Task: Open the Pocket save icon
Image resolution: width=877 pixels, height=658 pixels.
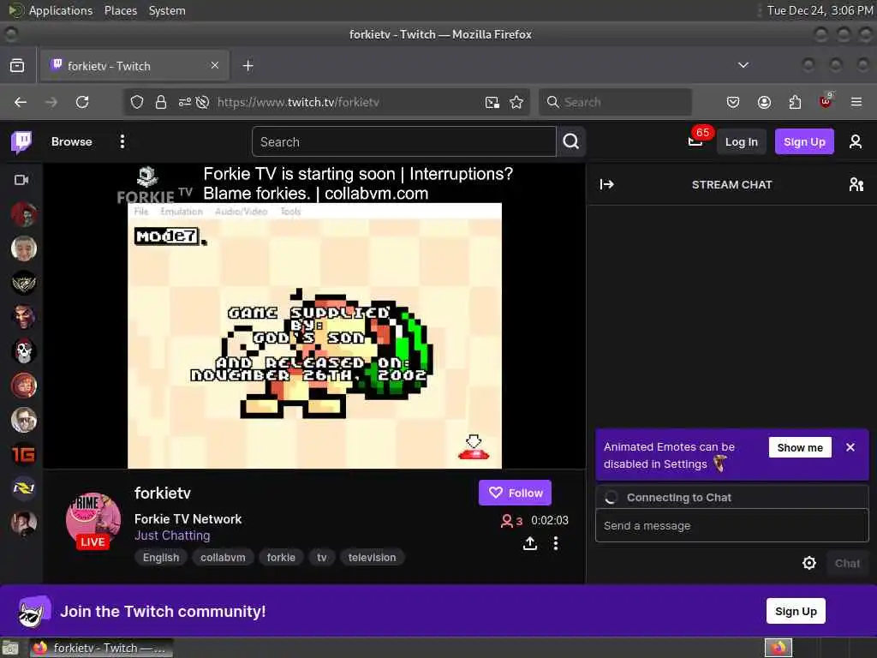Action: 733,102
